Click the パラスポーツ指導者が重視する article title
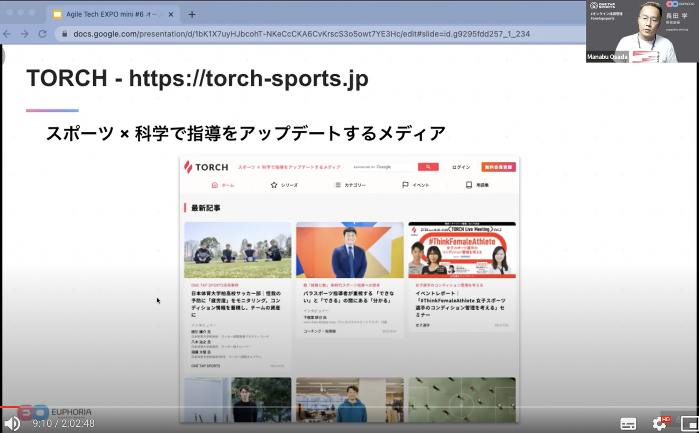 point(349,297)
